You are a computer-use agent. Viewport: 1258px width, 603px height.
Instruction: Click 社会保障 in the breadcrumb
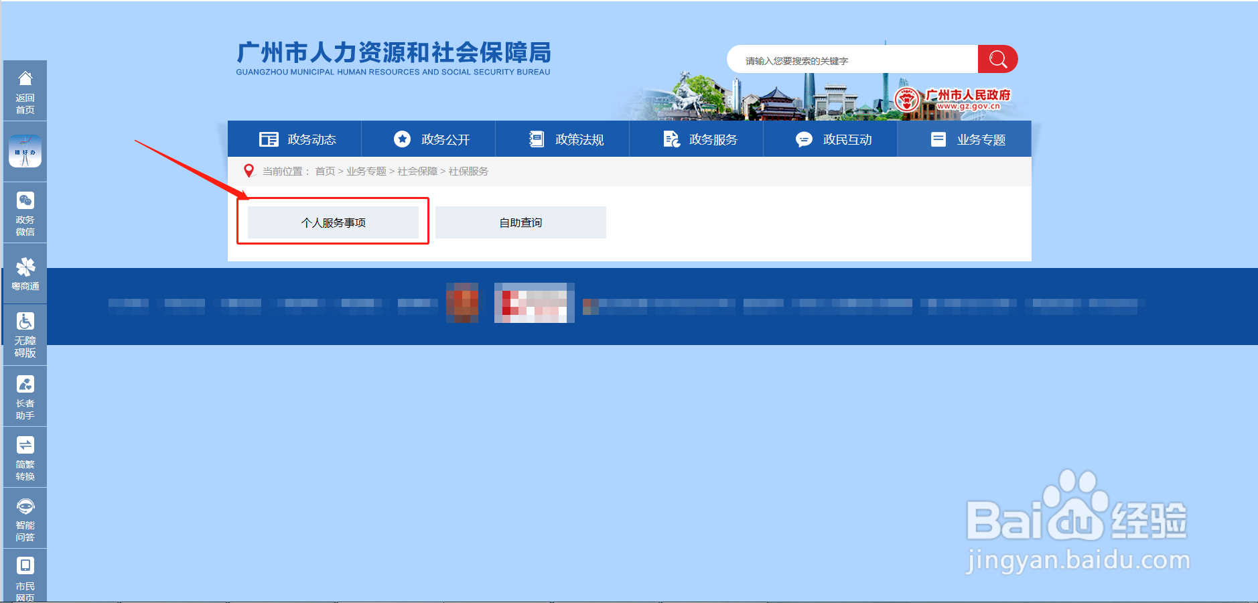(x=417, y=172)
